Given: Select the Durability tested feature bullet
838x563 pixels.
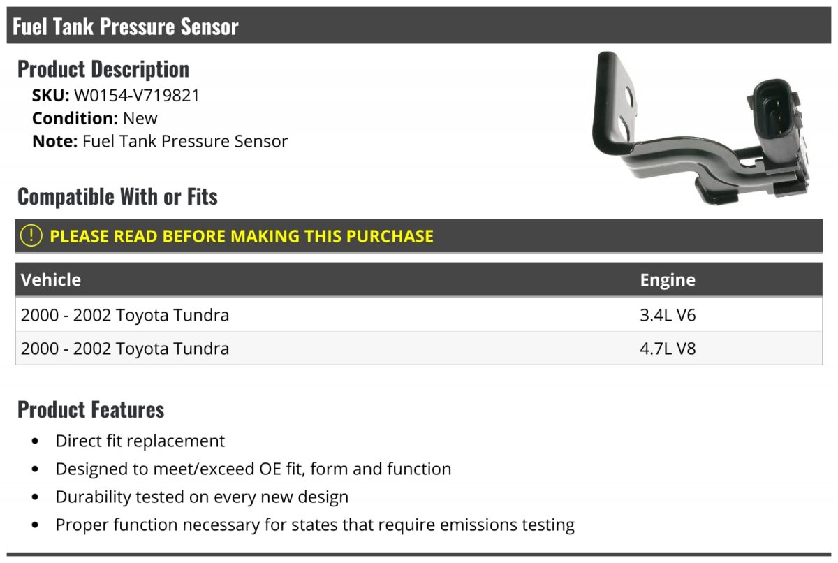Looking at the screenshot, I should coord(202,497).
